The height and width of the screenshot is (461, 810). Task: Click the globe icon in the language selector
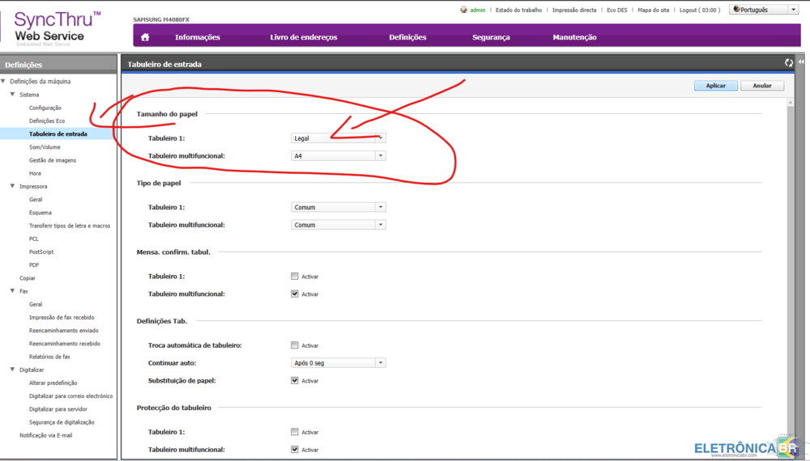pos(736,10)
